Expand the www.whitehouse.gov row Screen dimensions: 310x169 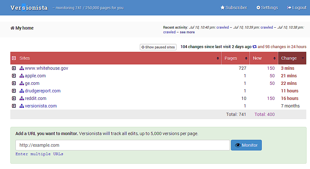(x=14, y=68)
